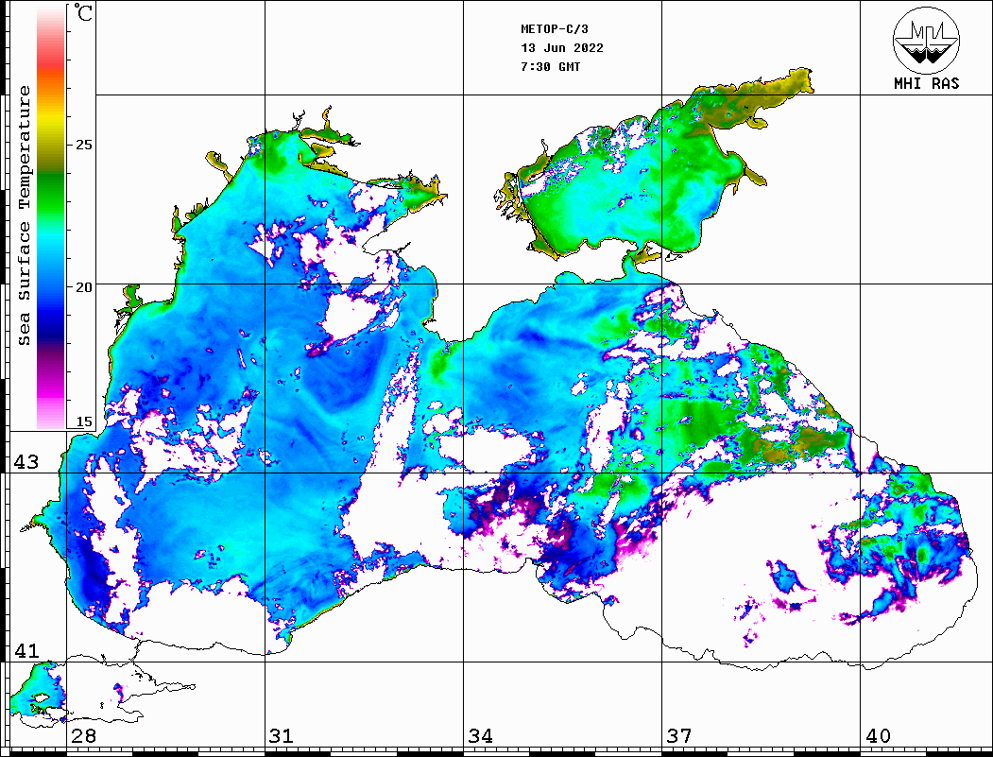Click the "20" tick label on legend

click(83, 287)
